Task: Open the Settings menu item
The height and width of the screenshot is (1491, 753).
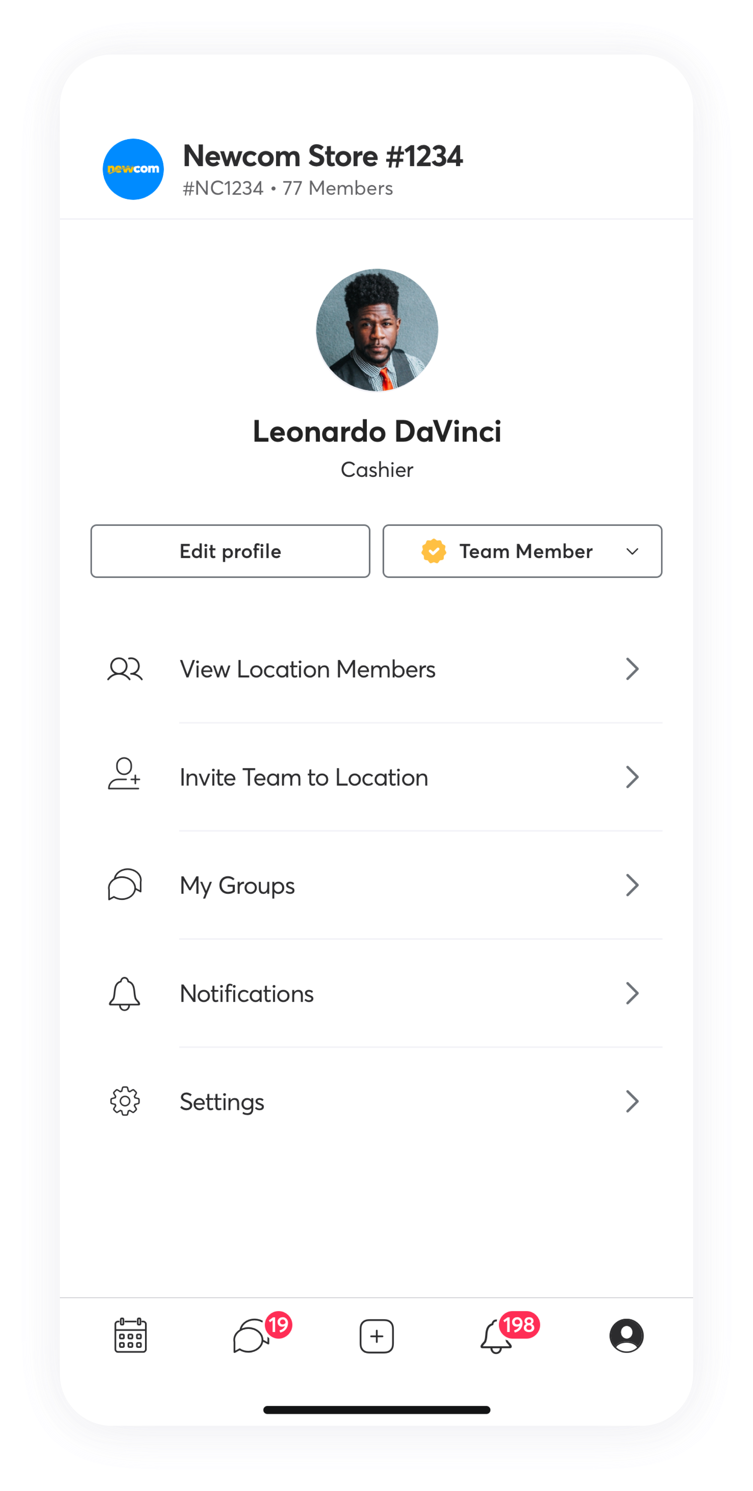Action: pos(222,1102)
